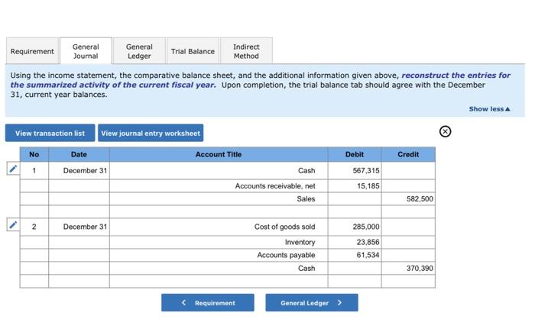The height and width of the screenshot is (335, 535).
Task: Click the Debit column header
Action: [x=355, y=154]
